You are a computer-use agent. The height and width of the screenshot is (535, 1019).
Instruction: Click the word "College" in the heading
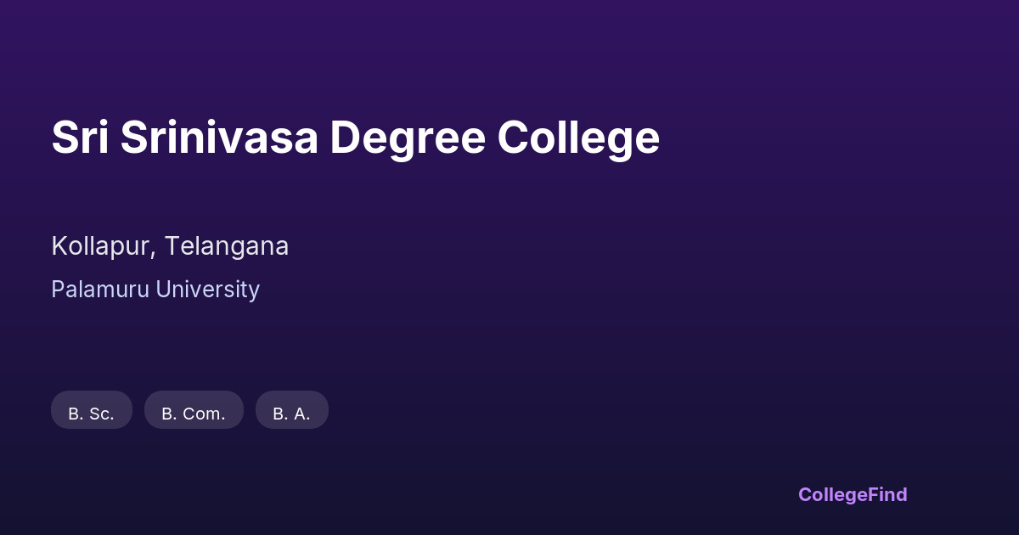[x=578, y=138]
